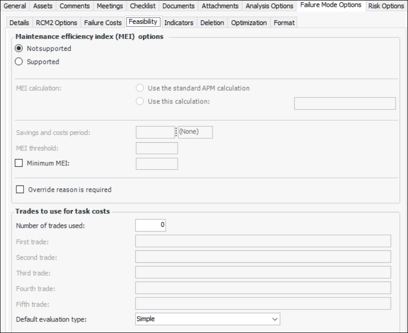This screenshot has width=408, height=333.
Task: Open the Default evaluation type dropdown
Action: pyautogui.click(x=208, y=319)
